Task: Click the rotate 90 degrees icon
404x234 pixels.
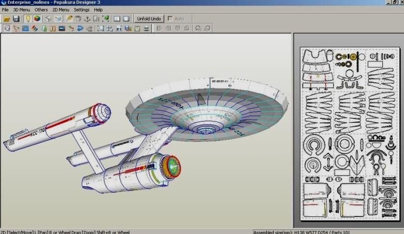Action: [x=207, y=28]
